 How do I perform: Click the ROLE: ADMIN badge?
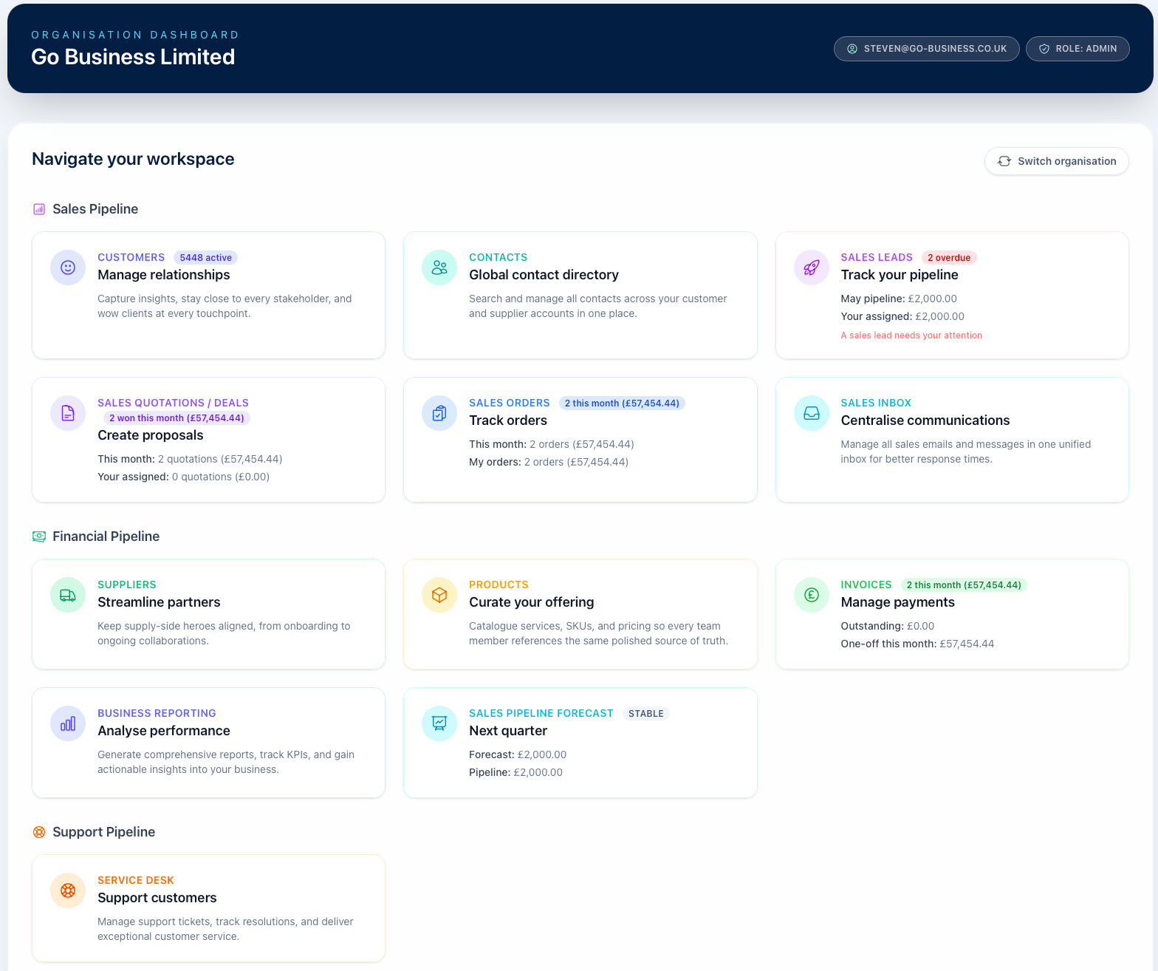click(1077, 49)
